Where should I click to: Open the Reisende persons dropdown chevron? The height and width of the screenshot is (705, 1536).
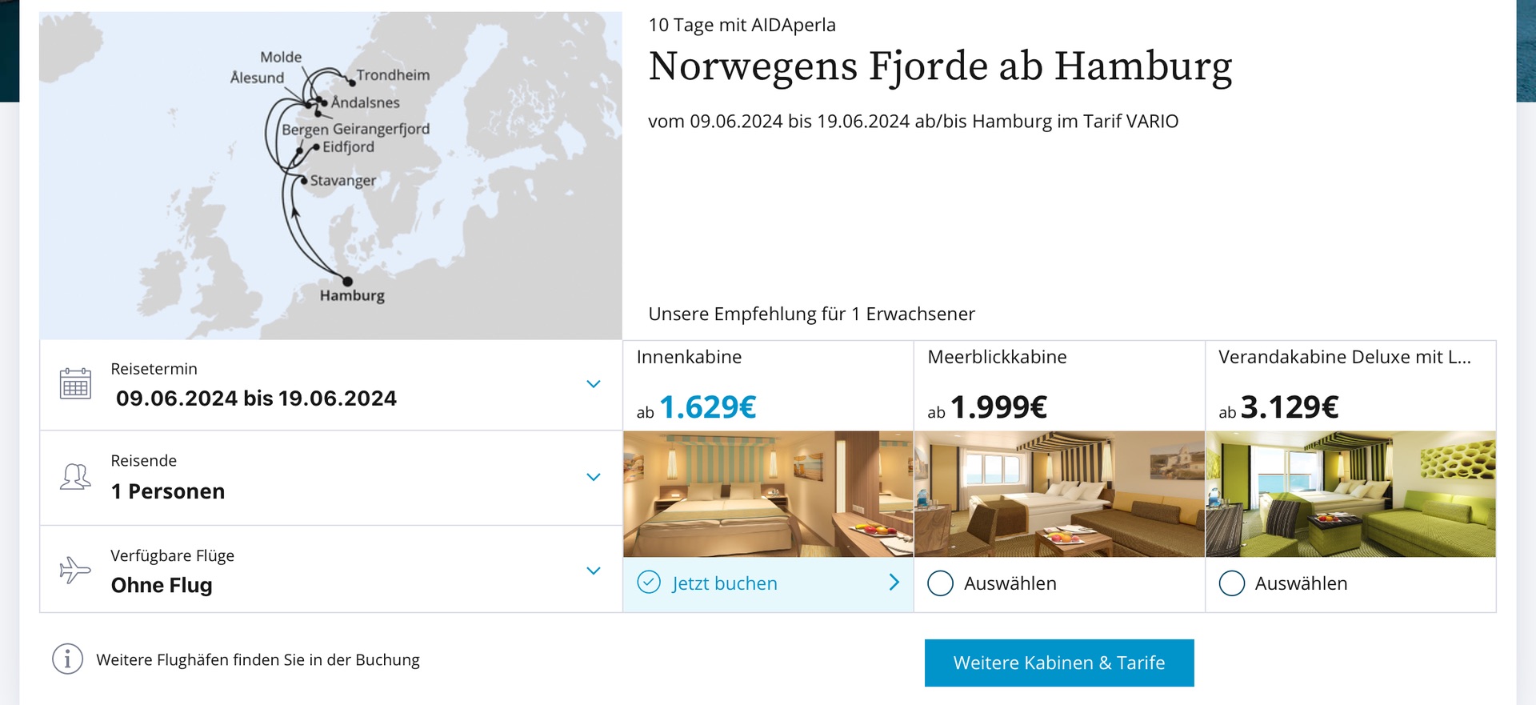[x=594, y=477]
